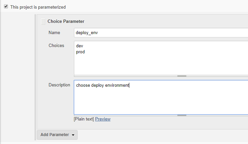The width and height of the screenshot is (248, 144).
Task: Grab the Description textarea resize handle
Action: click(182, 116)
